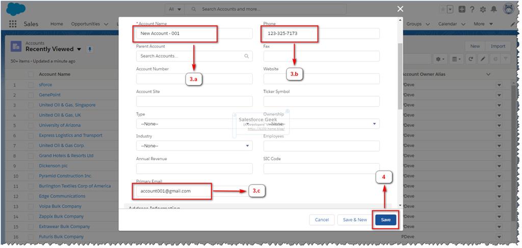
Task: Open the user profile avatar
Action: pyautogui.click(x=509, y=9)
